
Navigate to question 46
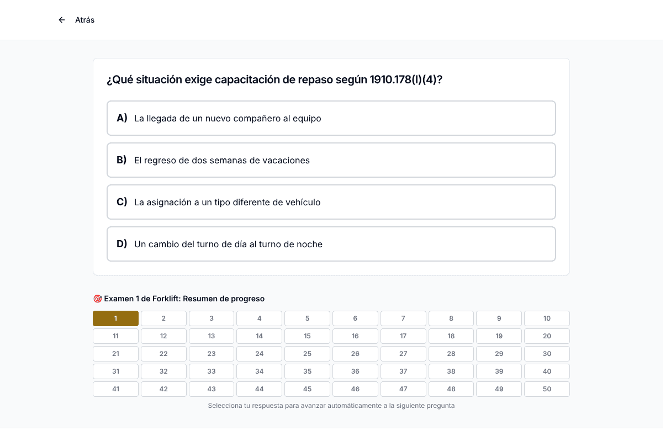[355, 389]
